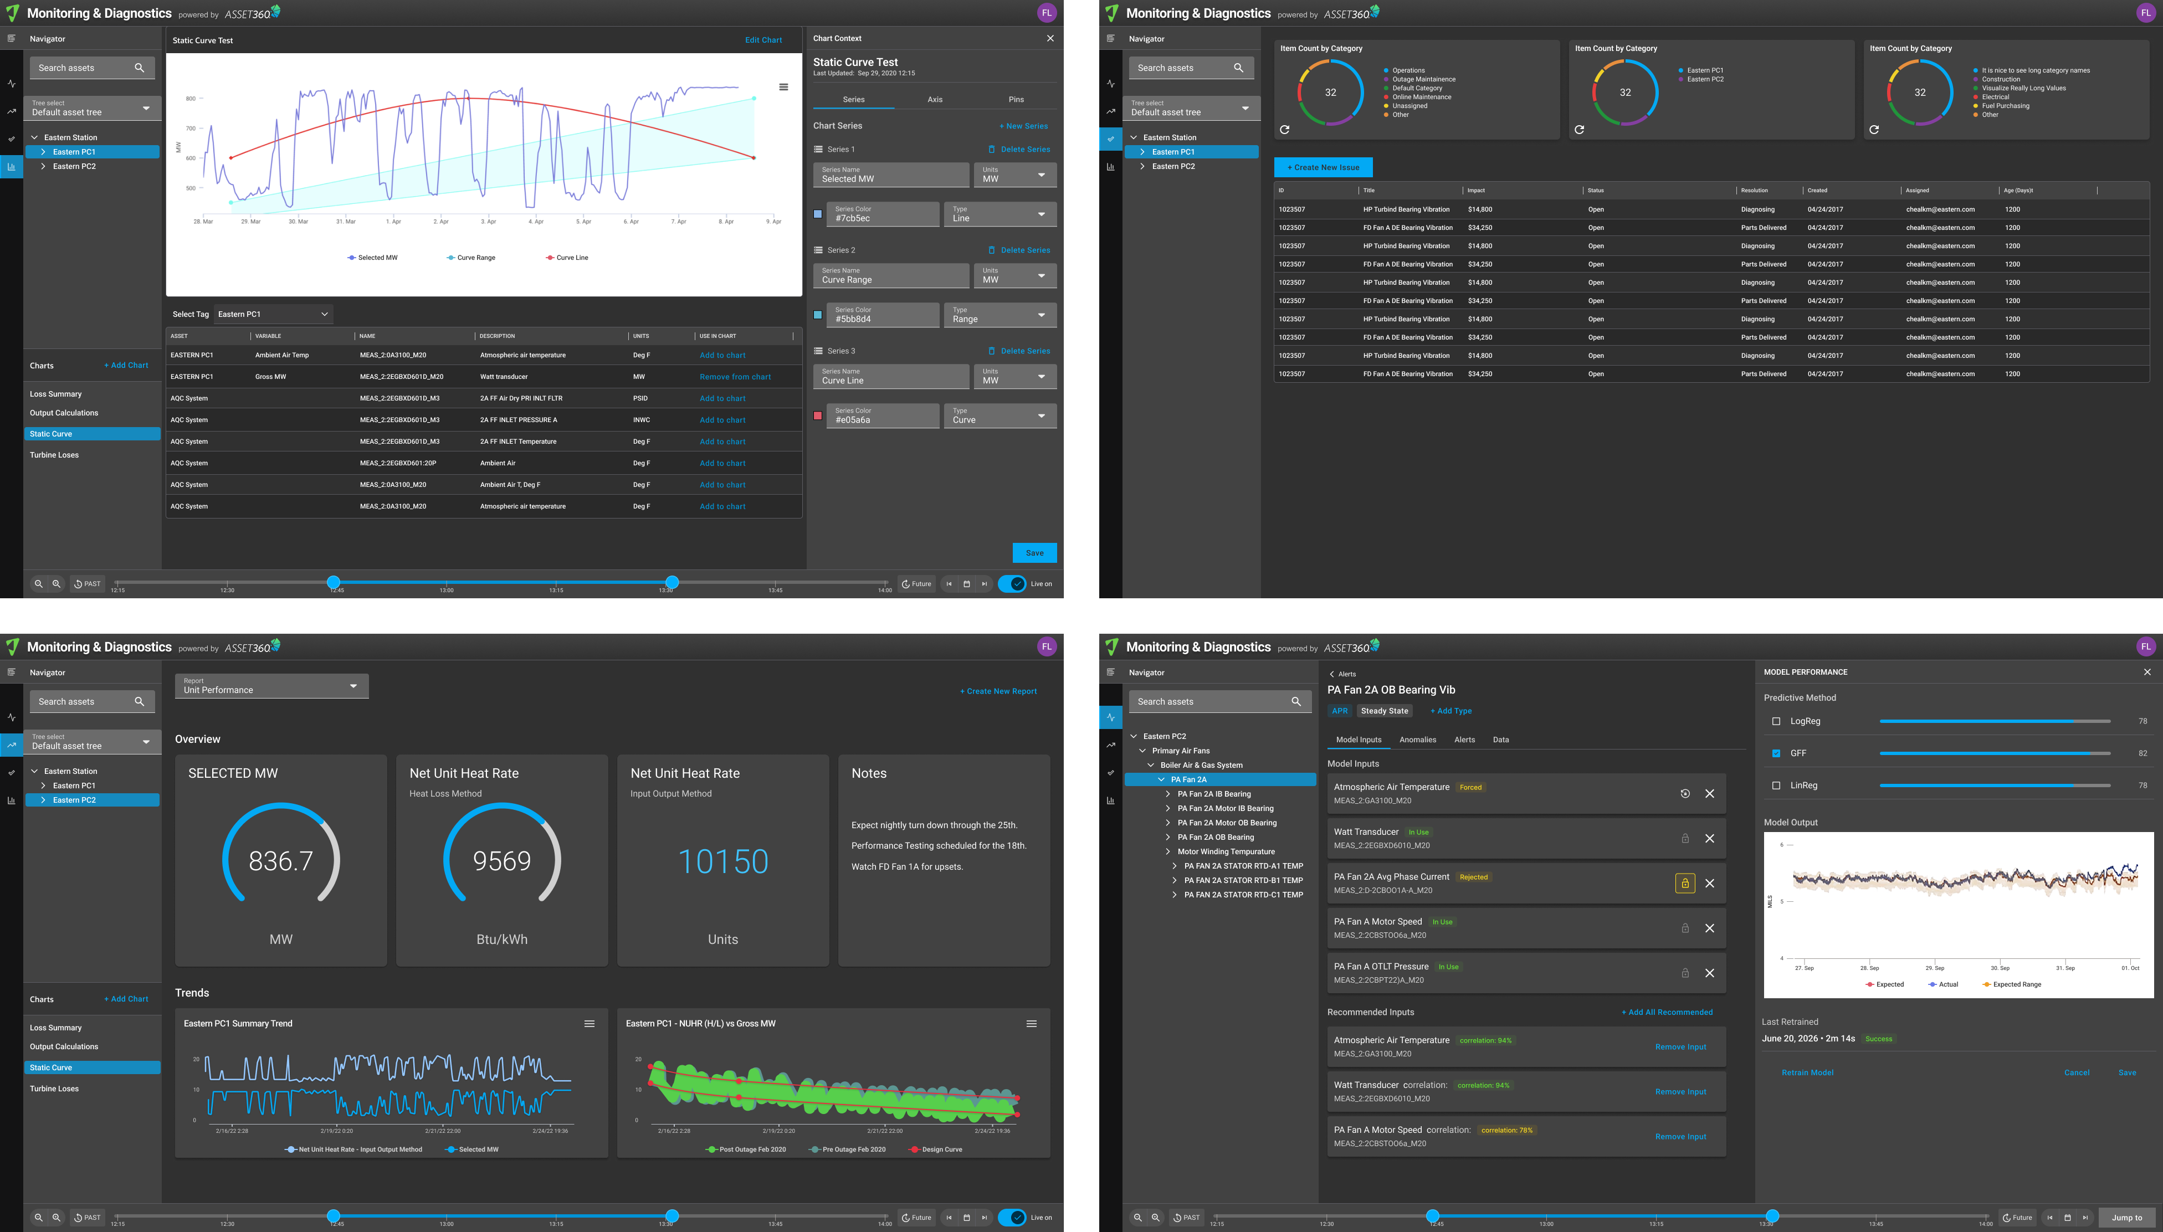Select Turbine Loses chart in bottom-left screen
2163x1232 pixels.
click(x=54, y=1089)
